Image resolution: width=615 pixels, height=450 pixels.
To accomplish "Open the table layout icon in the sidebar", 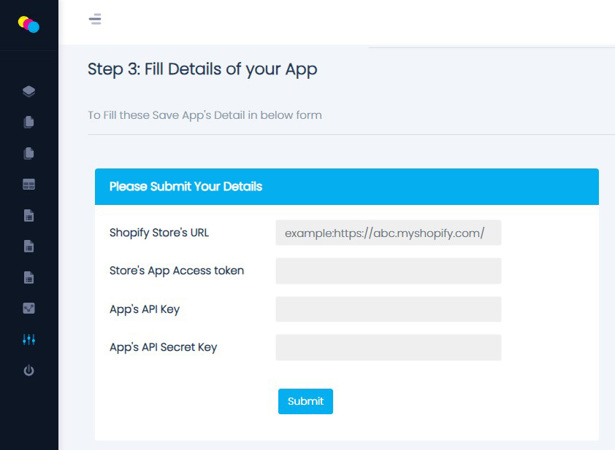I will click(x=28, y=185).
